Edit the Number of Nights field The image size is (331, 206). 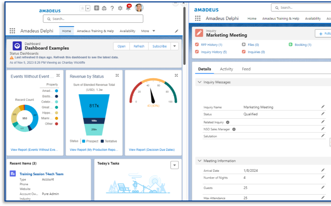[x=323, y=177]
